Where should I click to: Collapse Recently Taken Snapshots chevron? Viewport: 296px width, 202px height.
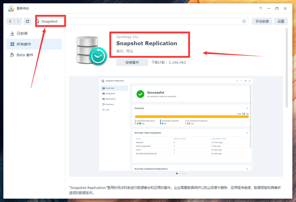(247, 133)
